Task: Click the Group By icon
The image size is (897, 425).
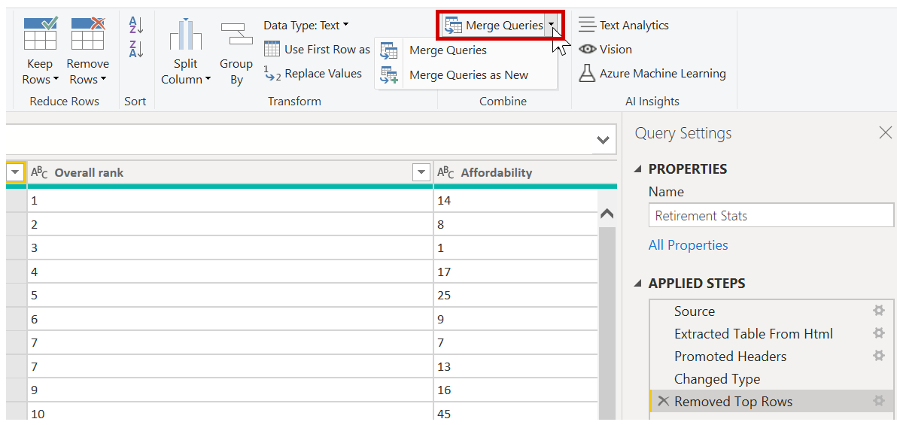Action: [x=236, y=33]
